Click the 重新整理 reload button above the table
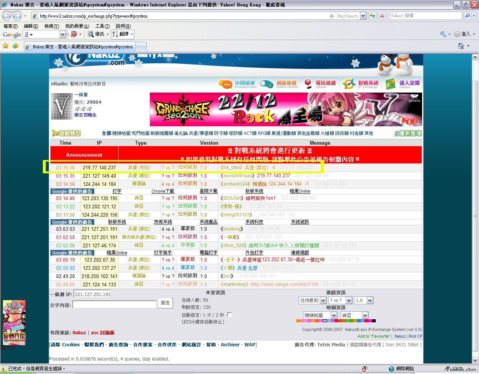 click(x=408, y=133)
